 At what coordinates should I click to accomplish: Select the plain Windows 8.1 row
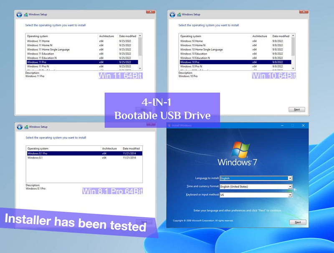point(85,158)
